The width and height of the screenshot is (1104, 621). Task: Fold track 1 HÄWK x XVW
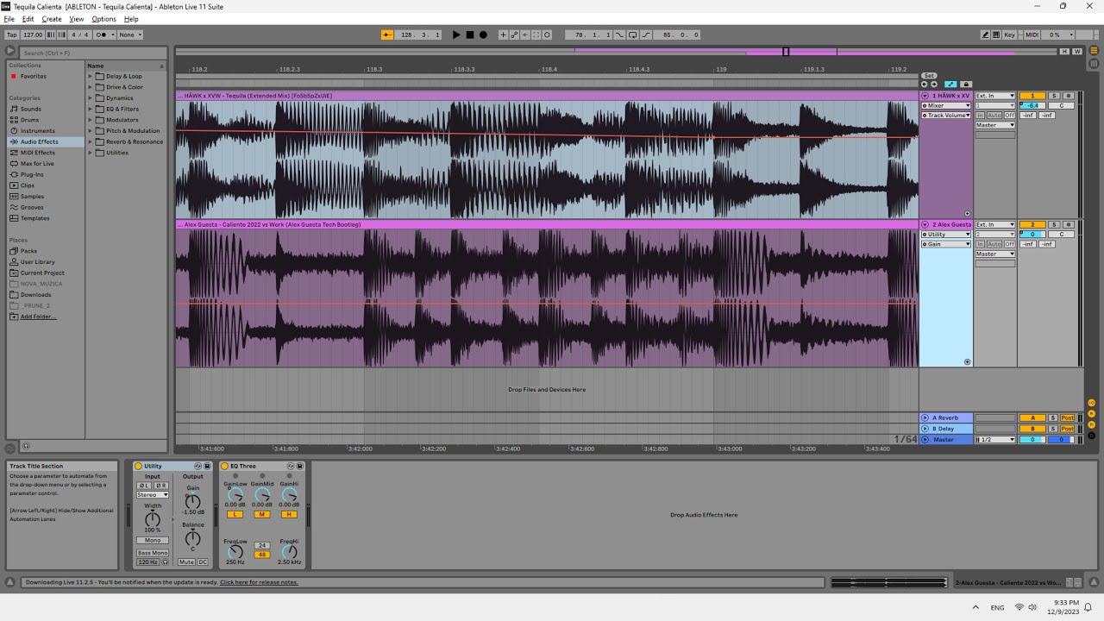click(x=925, y=96)
